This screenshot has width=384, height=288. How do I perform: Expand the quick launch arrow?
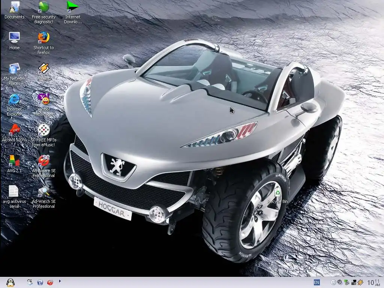(60, 281)
